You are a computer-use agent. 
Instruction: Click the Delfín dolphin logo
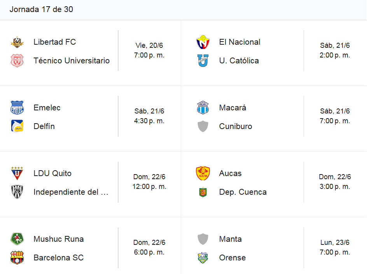[x=17, y=126]
